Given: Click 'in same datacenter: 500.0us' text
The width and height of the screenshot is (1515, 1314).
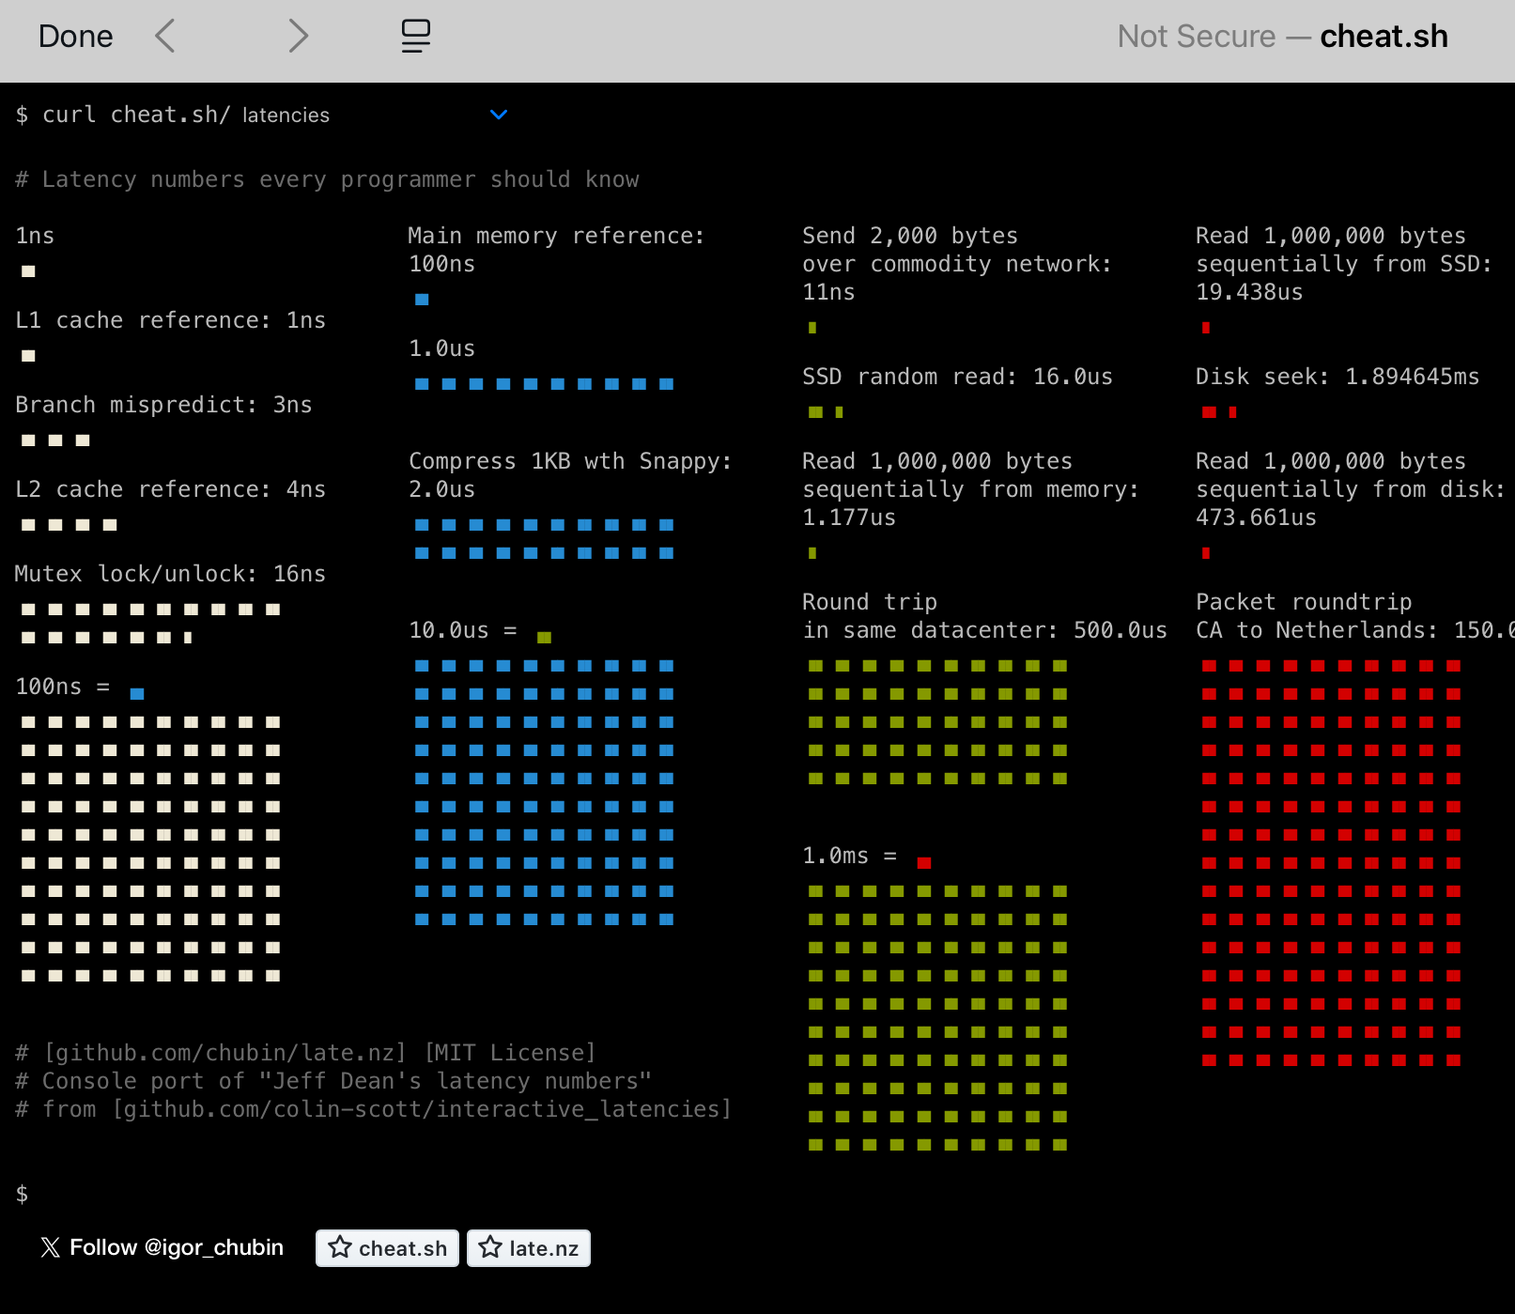Looking at the screenshot, I should point(985,630).
